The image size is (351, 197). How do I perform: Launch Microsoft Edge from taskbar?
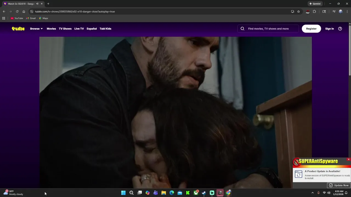point(172,193)
